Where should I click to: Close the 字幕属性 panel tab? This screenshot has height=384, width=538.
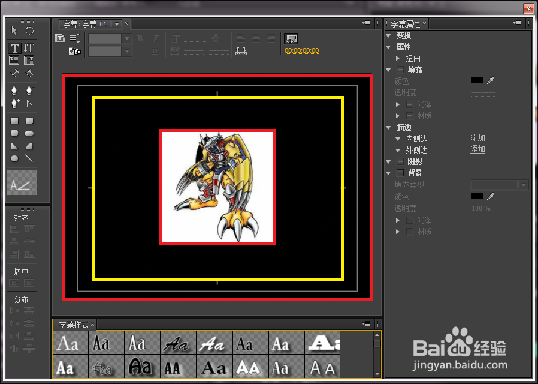point(424,23)
